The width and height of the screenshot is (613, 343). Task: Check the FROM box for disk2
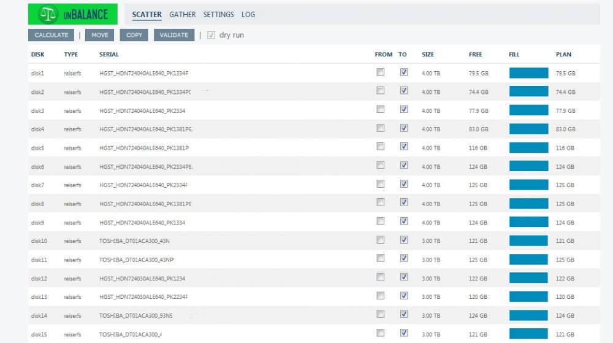381,90
